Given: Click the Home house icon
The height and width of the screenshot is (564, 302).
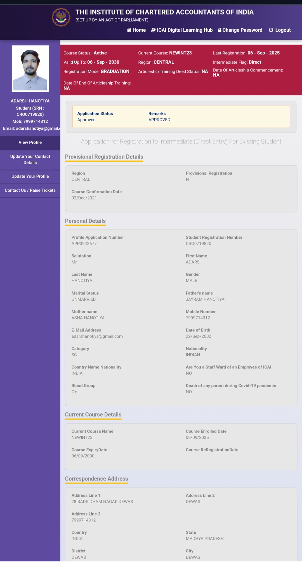Looking at the screenshot, I should pyautogui.click(x=129, y=30).
